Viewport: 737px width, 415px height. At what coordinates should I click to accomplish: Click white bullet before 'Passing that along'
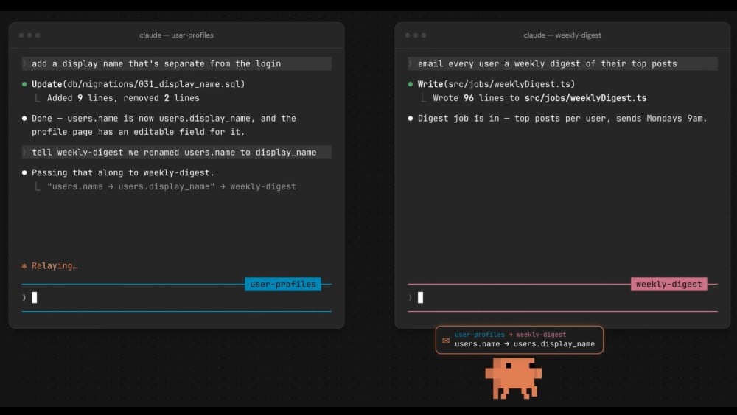(x=24, y=172)
